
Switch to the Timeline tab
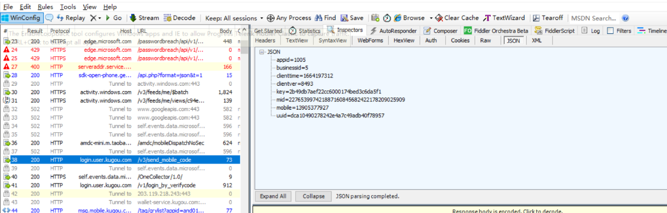(x=652, y=31)
